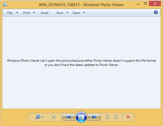The height and width of the screenshot is (126, 163).
Task: Expand the zoom size dropdown arrow
Action: (43, 117)
